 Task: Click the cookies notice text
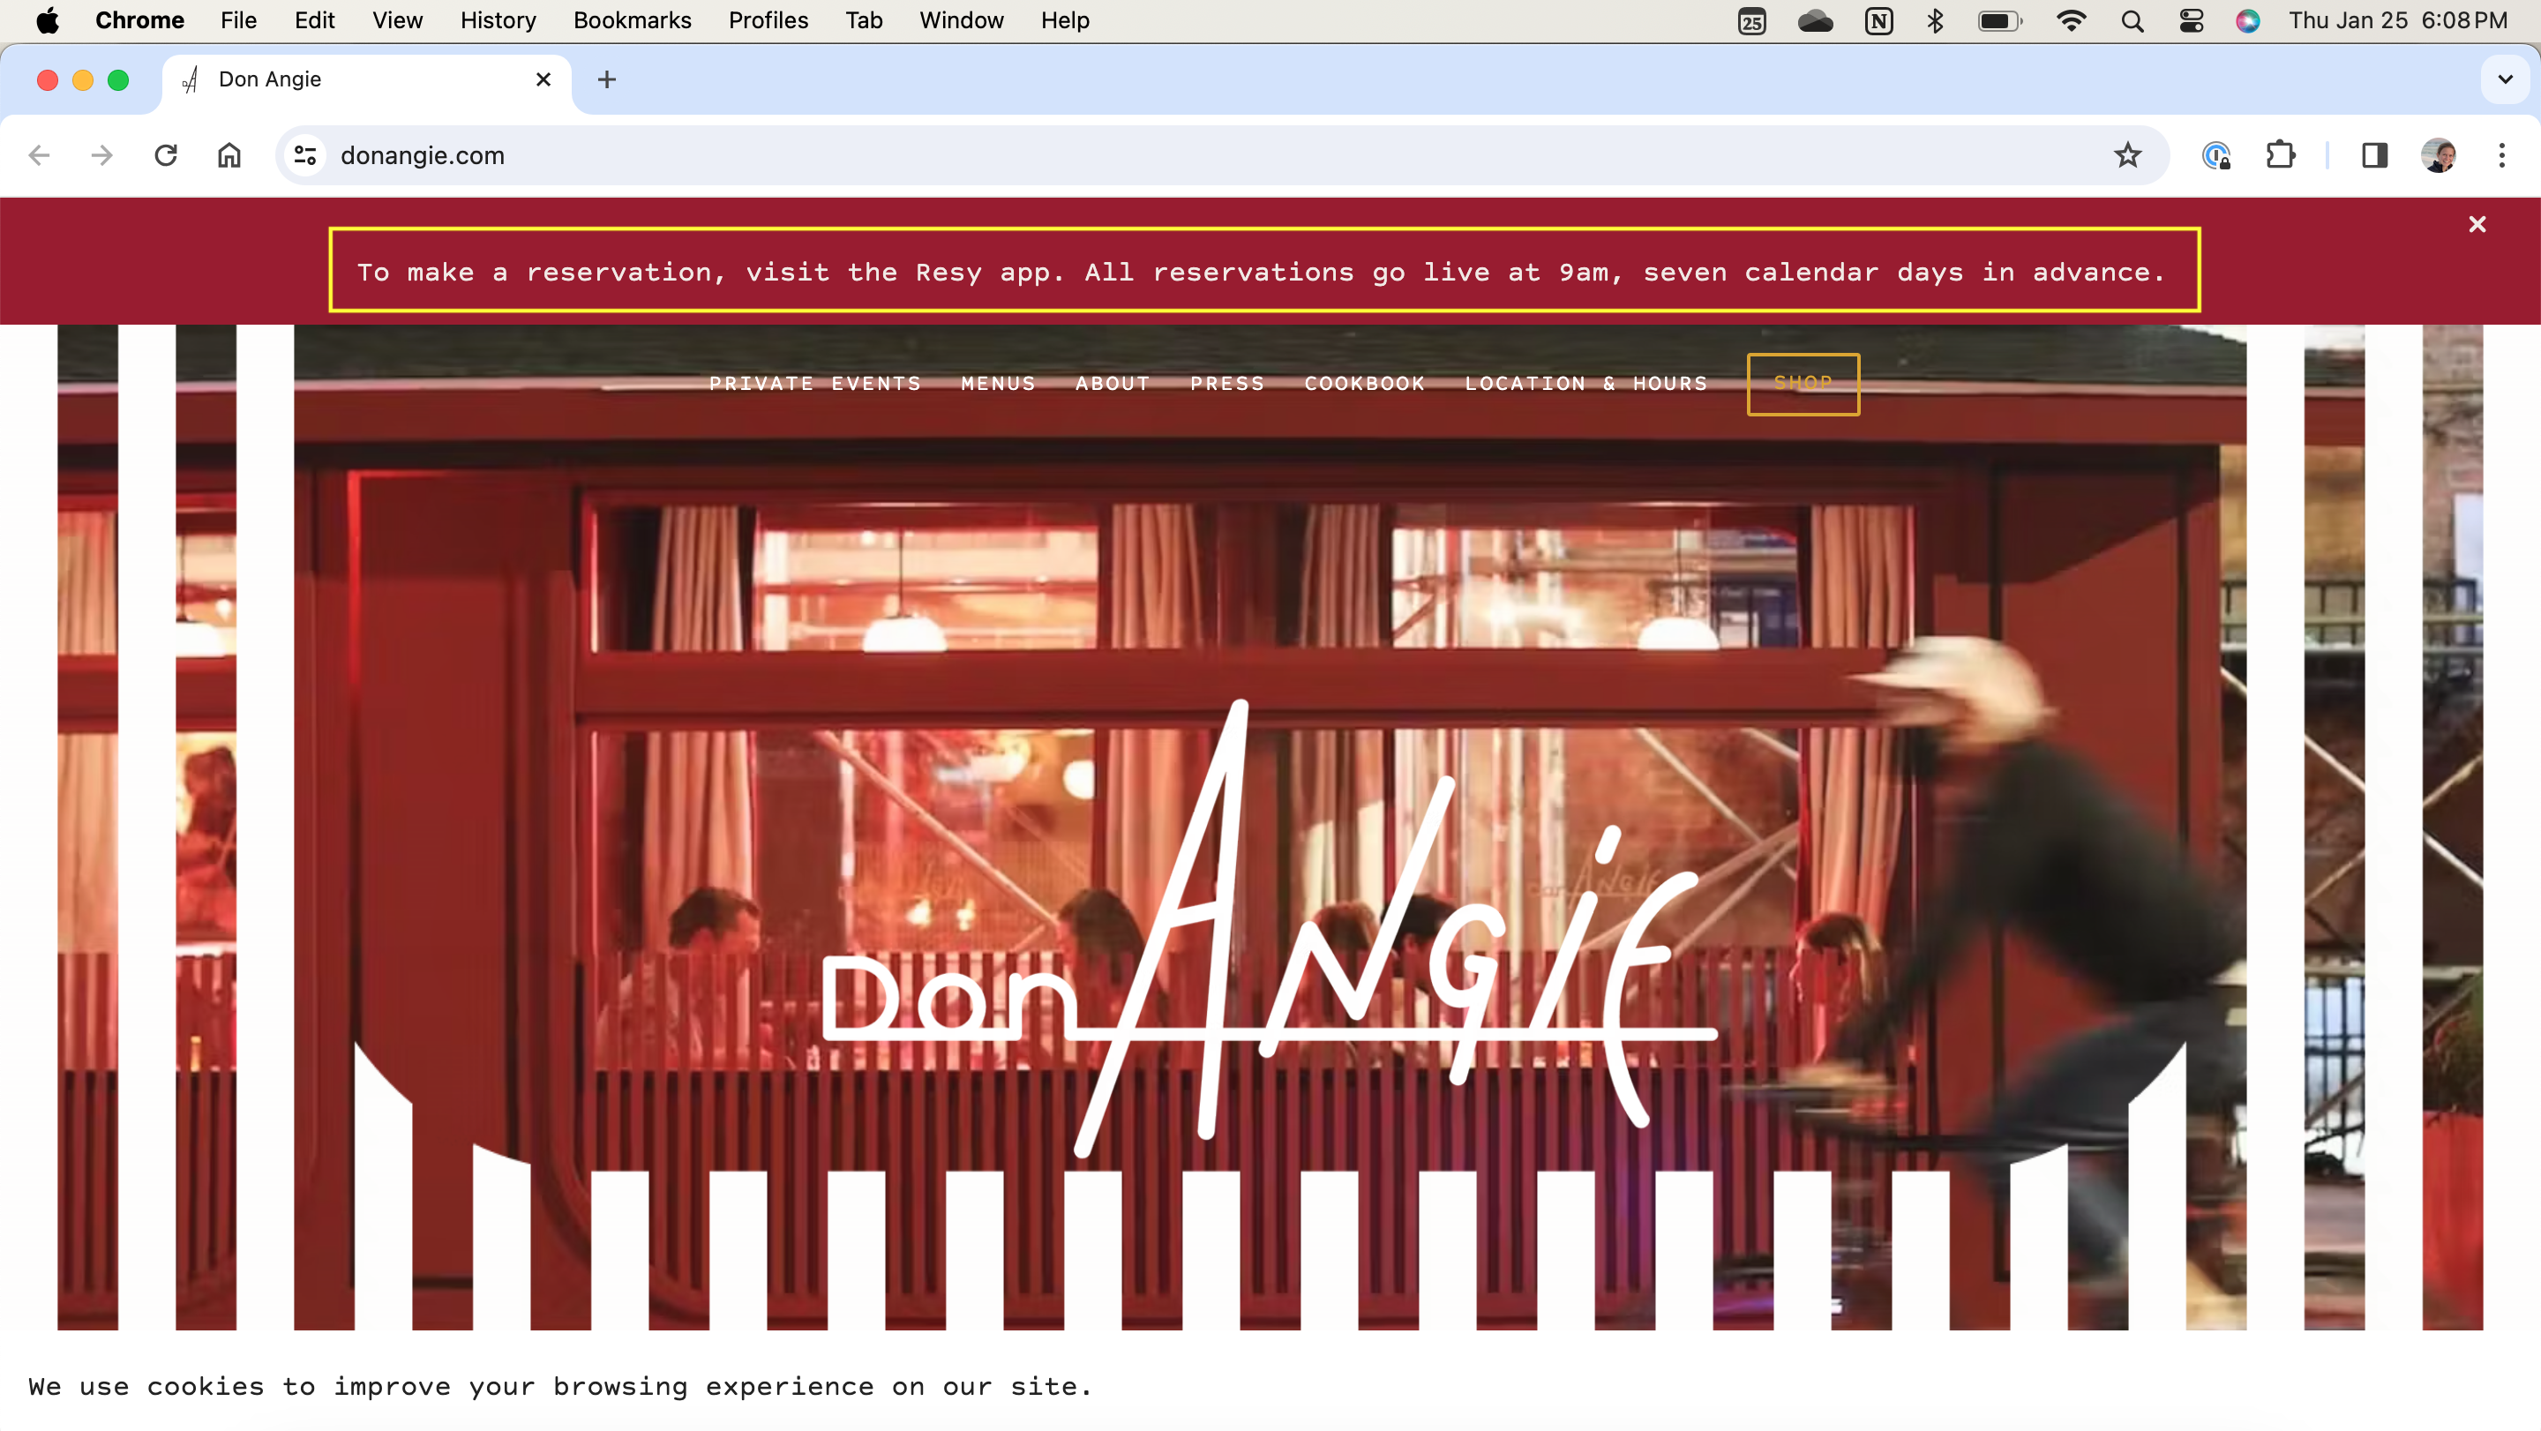tap(560, 1387)
